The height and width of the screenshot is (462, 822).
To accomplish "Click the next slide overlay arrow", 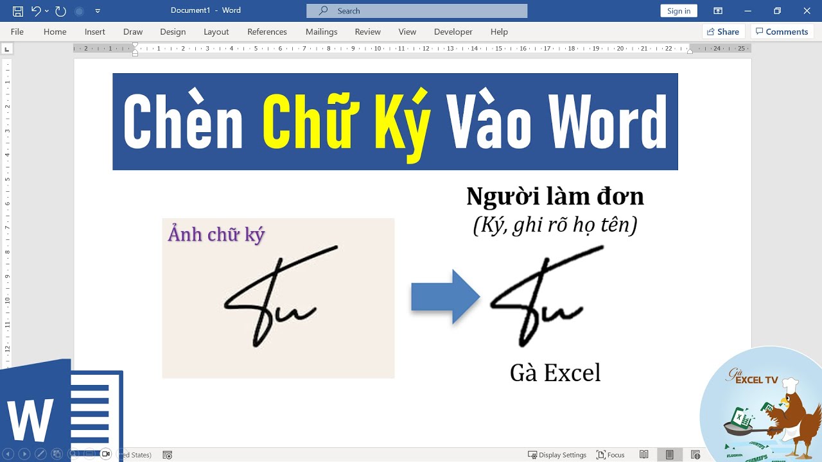I will tap(24, 454).
